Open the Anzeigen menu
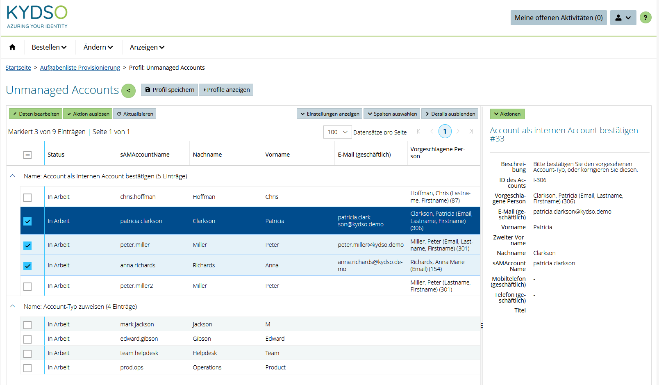The height and width of the screenshot is (385, 659). click(146, 47)
